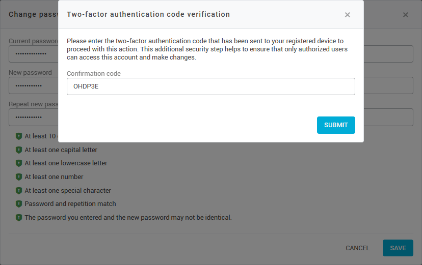Focus the Repeat new password field
The height and width of the screenshot is (265, 422).
click(33, 117)
